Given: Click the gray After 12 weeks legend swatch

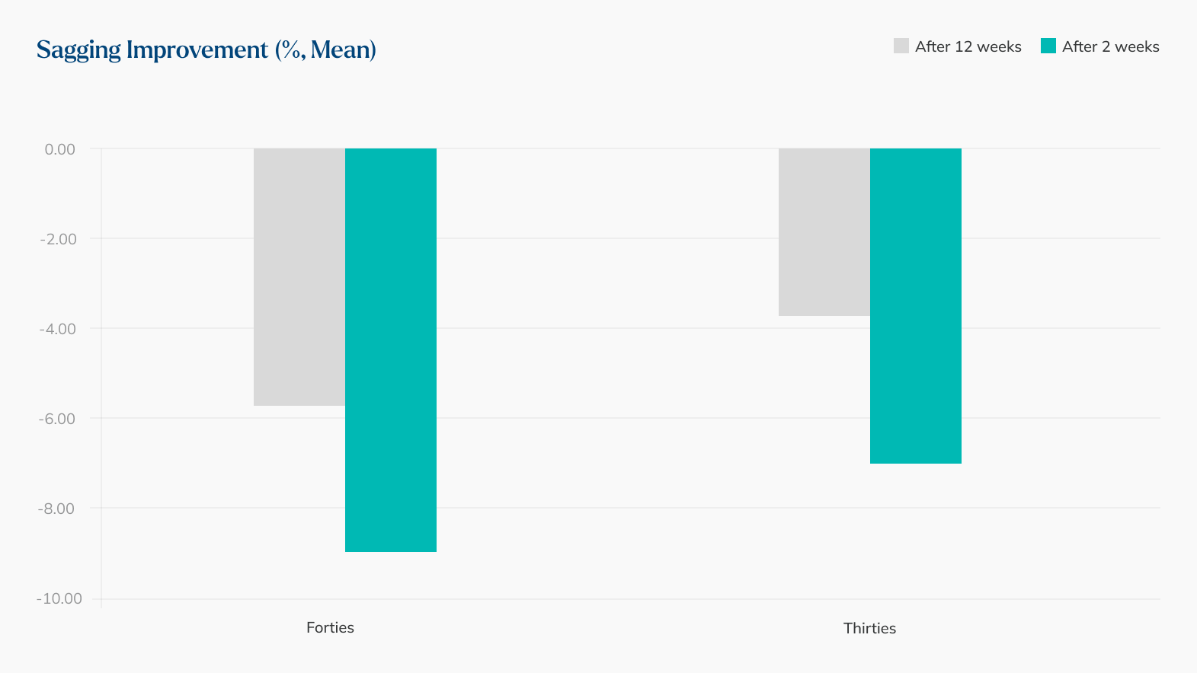Looking at the screenshot, I should tap(901, 46).
